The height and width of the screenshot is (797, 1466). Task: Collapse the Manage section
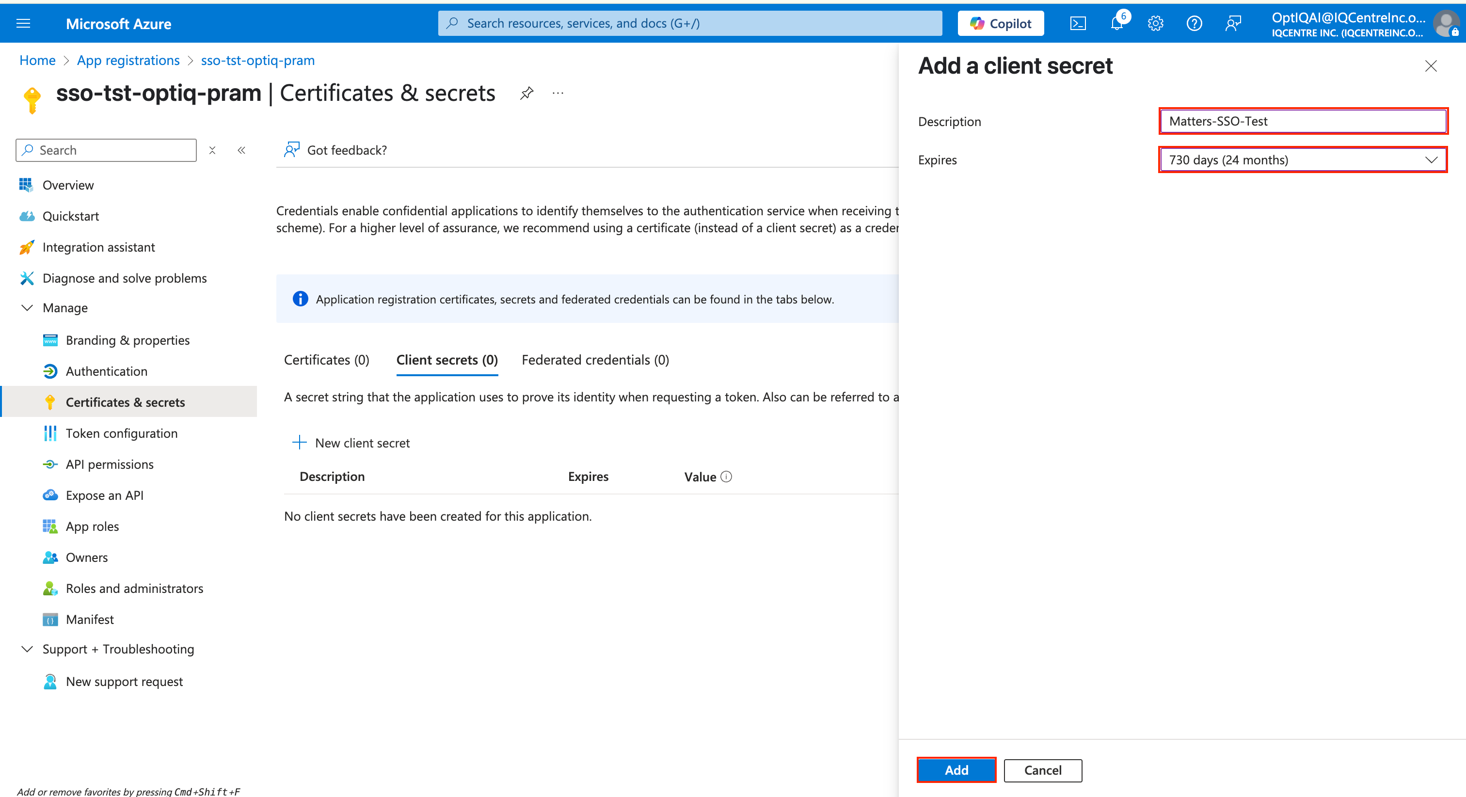click(27, 308)
